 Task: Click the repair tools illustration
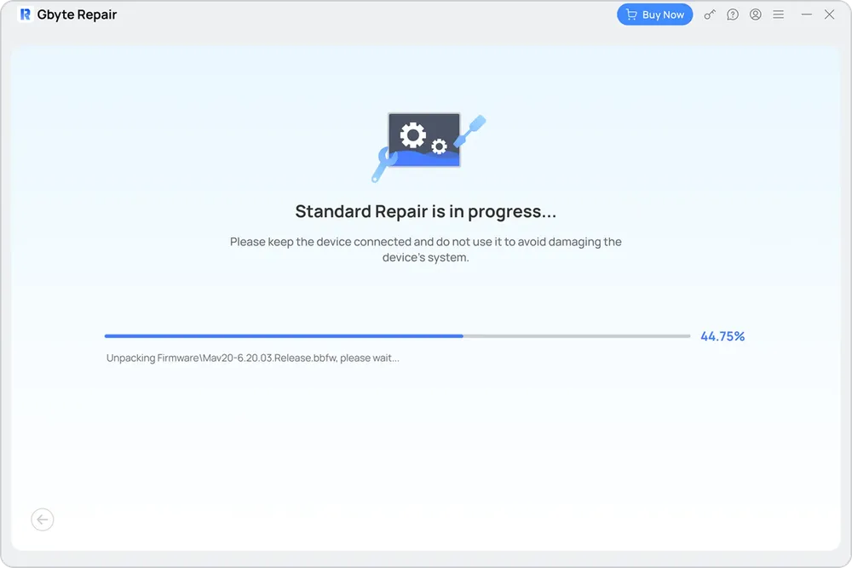(x=429, y=147)
